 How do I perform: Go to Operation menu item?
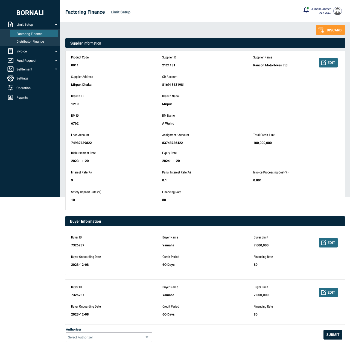coord(24,88)
